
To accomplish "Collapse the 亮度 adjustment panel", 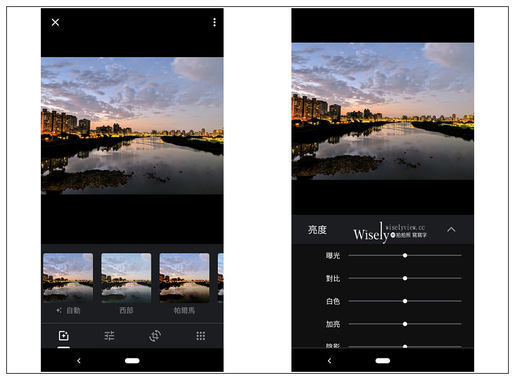I will tap(451, 229).
